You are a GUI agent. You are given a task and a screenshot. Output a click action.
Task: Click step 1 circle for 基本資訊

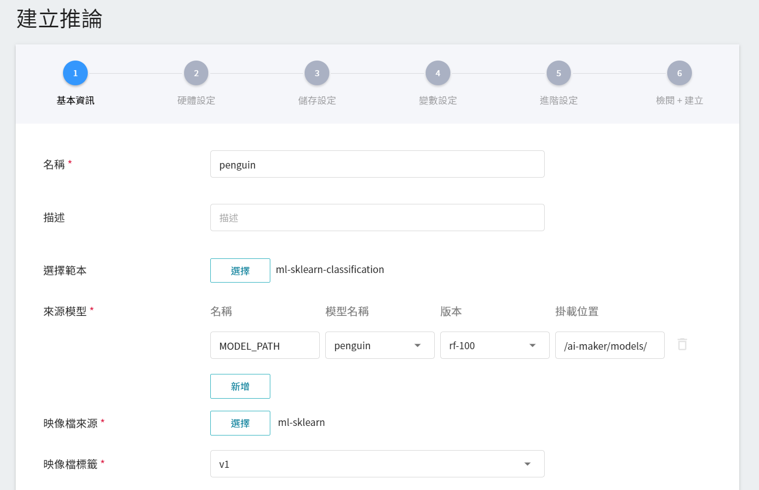coord(75,73)
